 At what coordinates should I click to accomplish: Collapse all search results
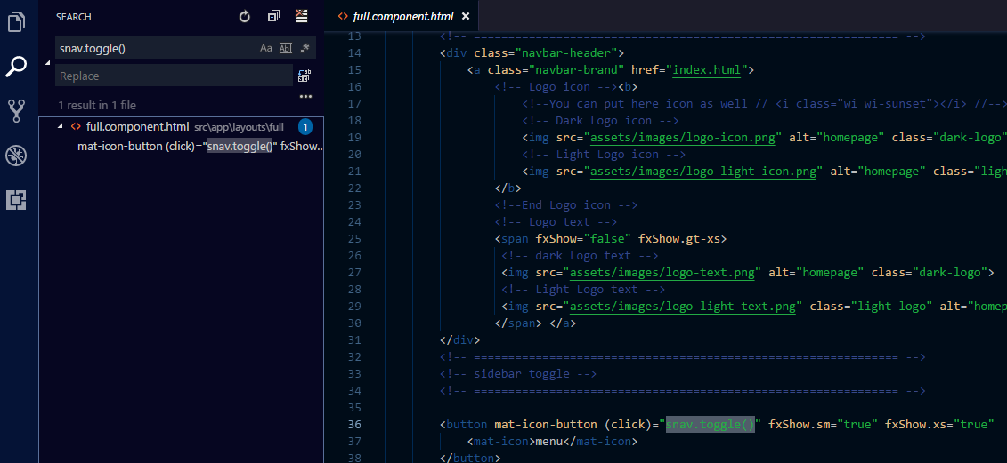(273, 17)
